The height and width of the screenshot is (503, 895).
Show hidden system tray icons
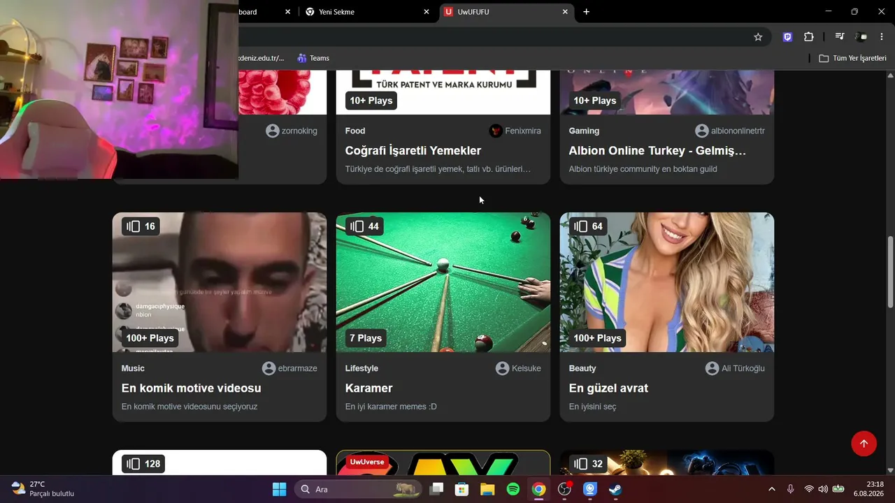tap(772, 489)
